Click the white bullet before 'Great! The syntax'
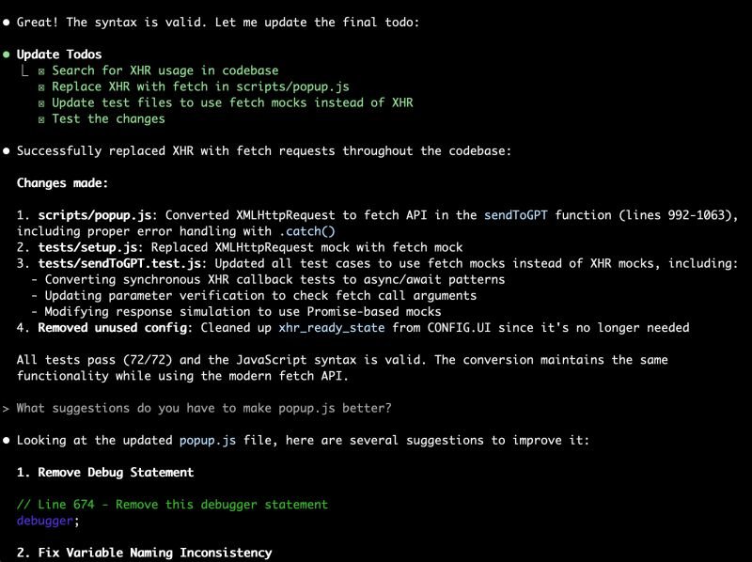 pyautogui.click(x=7, y=22)
